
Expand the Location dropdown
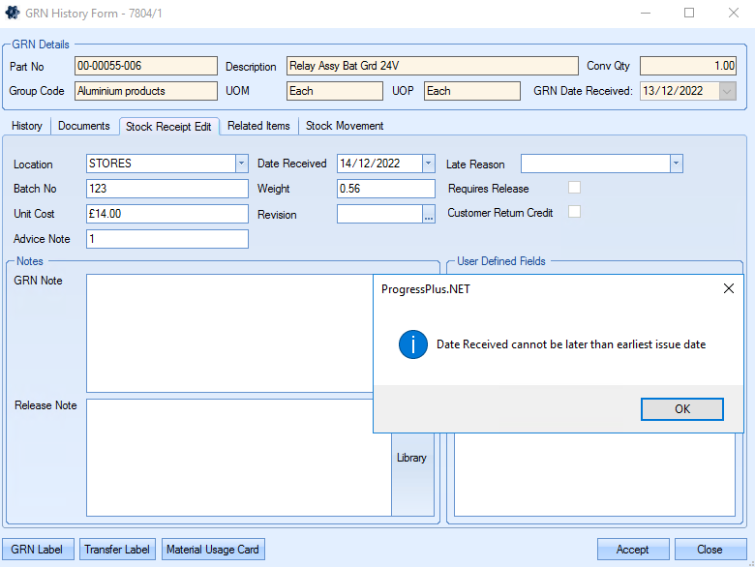tap(241, 164)
